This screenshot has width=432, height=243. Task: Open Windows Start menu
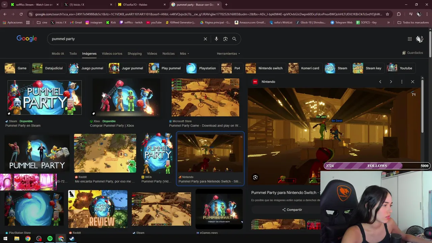tap(5, 239)
